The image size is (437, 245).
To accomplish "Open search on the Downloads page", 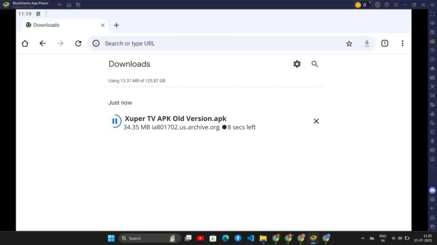I will [x=315, y=64].
